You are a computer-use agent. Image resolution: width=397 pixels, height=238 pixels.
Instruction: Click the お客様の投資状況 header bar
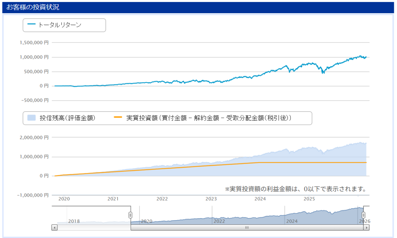pyautogui.click(x=198, y=7)
